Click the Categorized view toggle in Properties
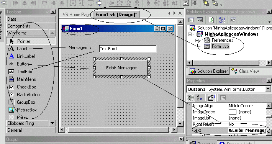Image resolution: width=272 pixels, height=144 pixels. click(191, 98)
